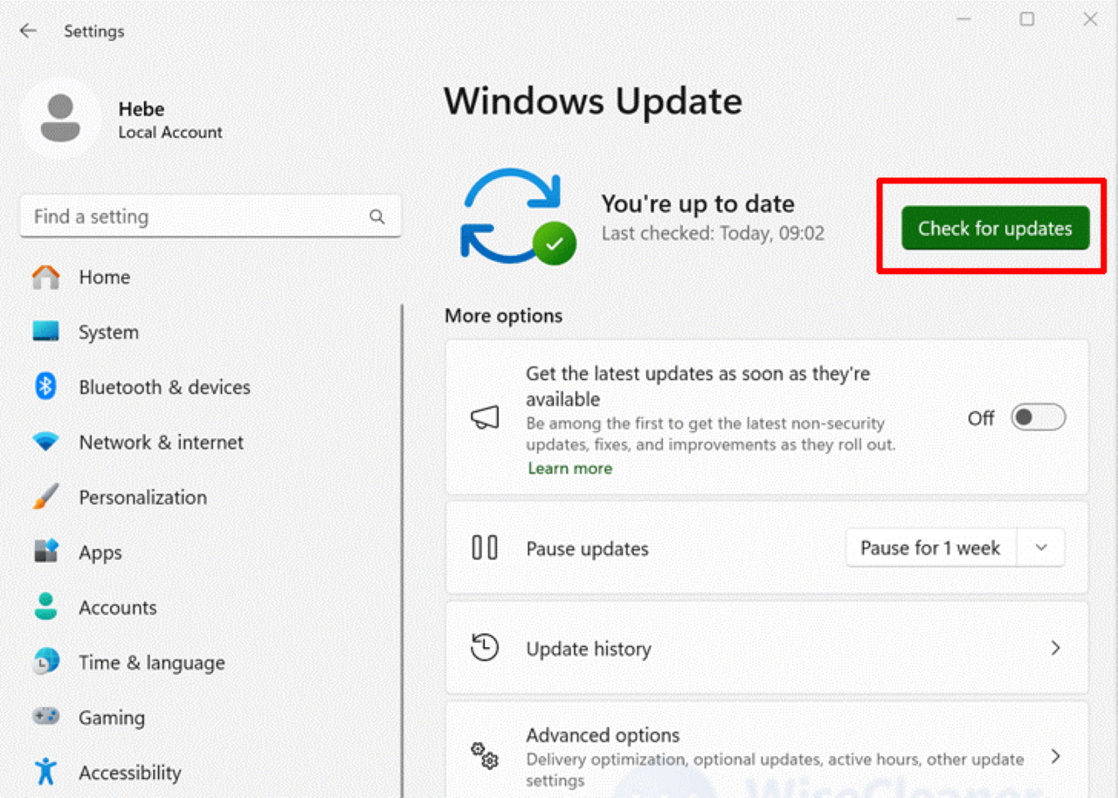Click the Network & internet Wi-Fi icon
This screenshot has width=1118, height=798.
(x=45, y=442)
